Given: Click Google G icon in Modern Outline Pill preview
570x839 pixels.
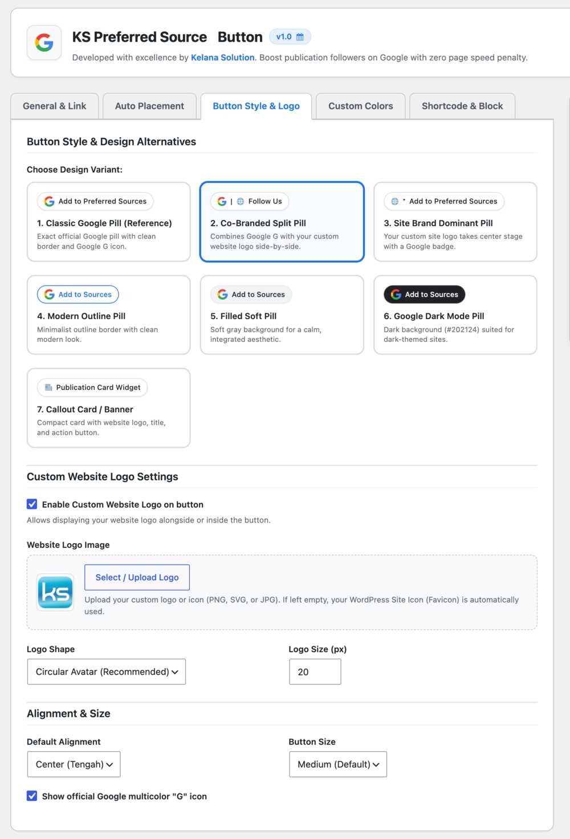Looking at the screenshot, I should click(50, 294).
